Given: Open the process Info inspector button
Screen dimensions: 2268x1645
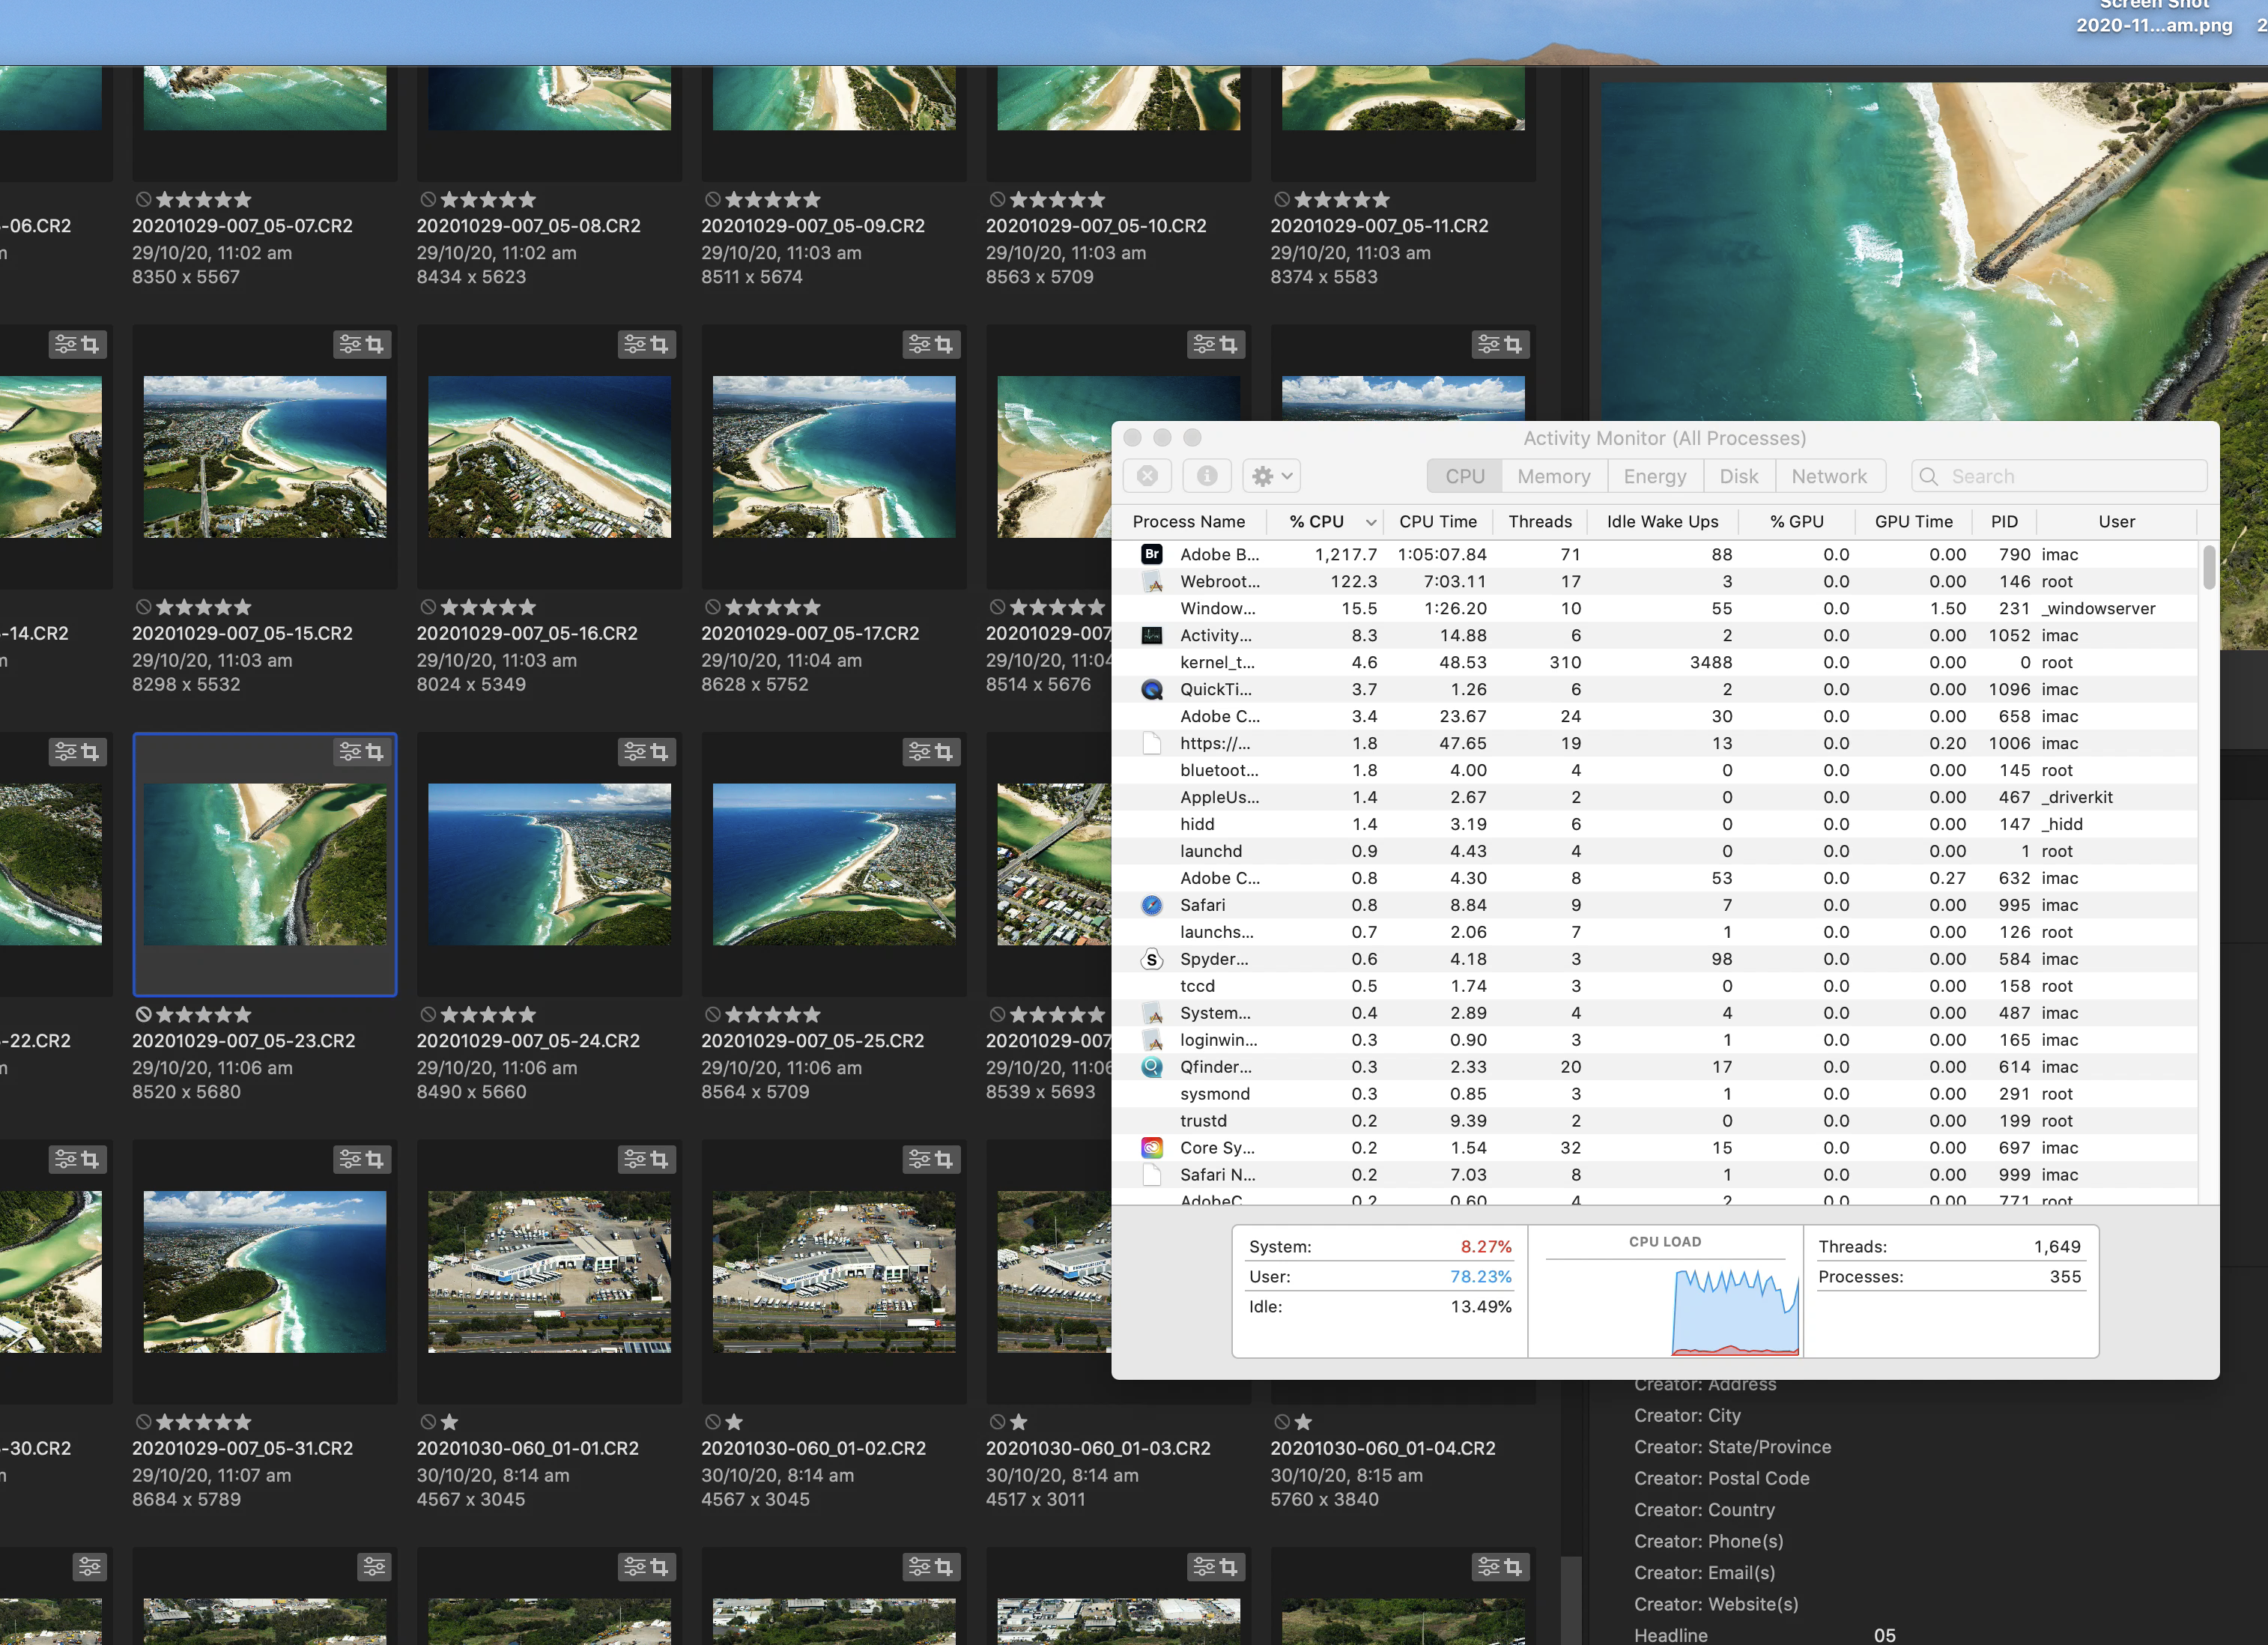Looking at the screenshot, I should click(1206, 476).
